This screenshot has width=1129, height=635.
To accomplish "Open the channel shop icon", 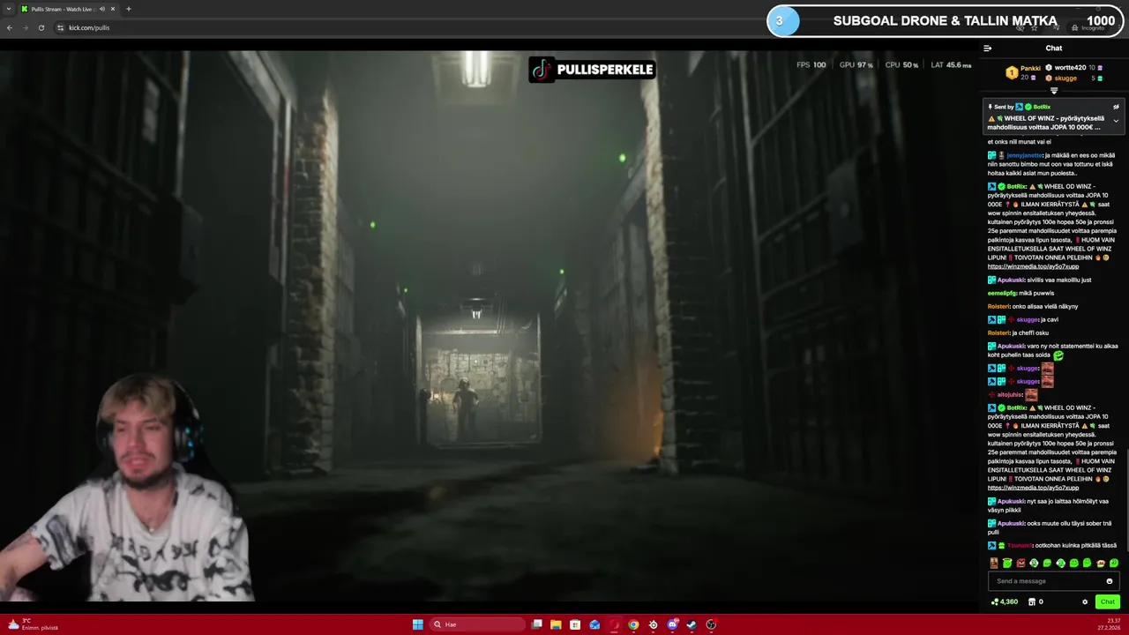I will click(x=1032, y=602).
